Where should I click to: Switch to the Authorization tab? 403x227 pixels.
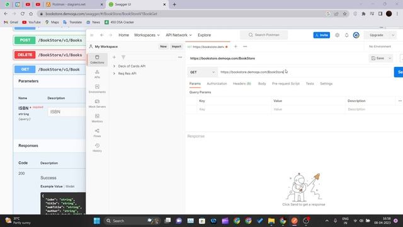(217, 84)
